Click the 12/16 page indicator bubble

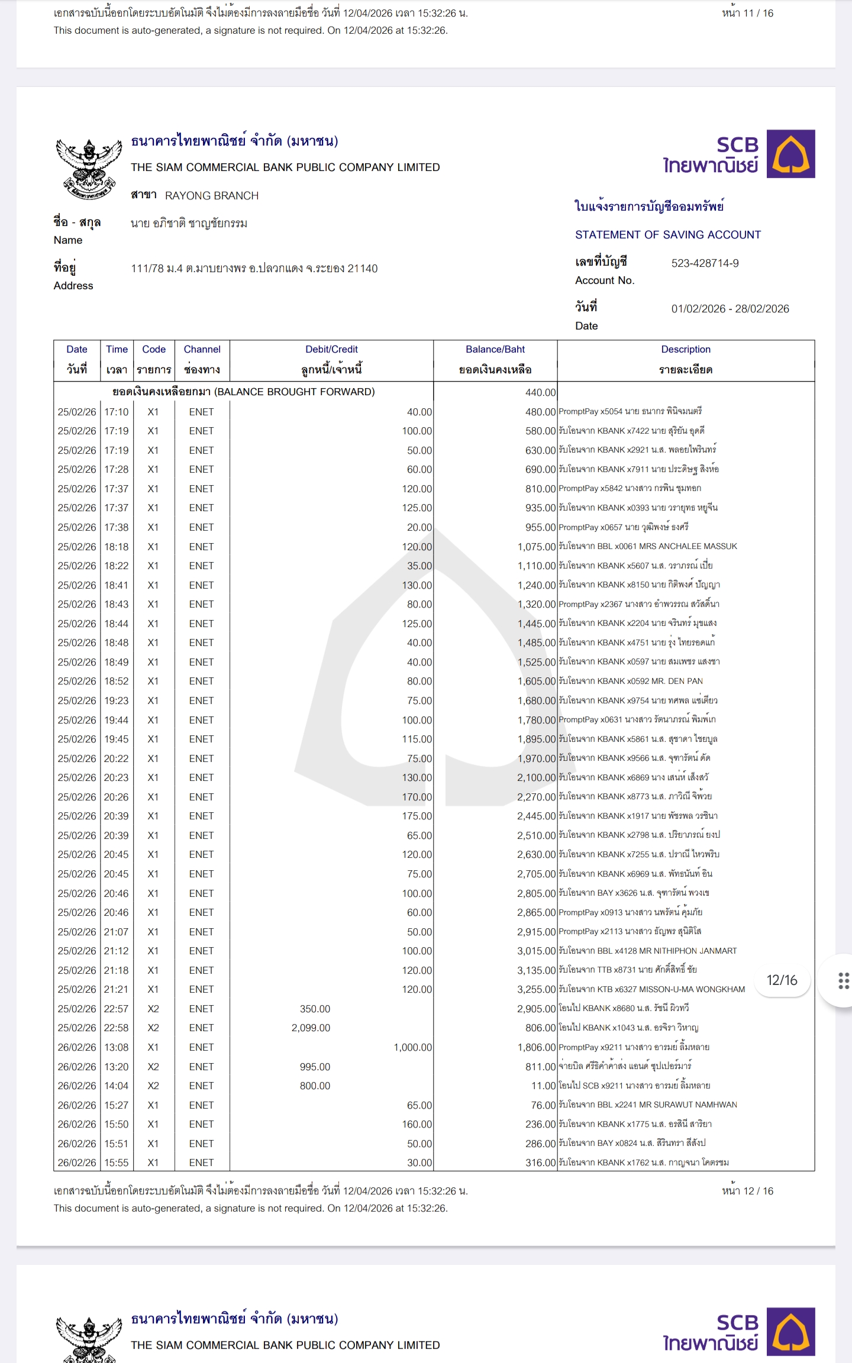[782, 980]
